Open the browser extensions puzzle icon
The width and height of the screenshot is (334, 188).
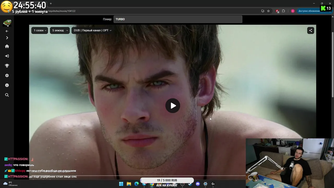coord(283,11)
